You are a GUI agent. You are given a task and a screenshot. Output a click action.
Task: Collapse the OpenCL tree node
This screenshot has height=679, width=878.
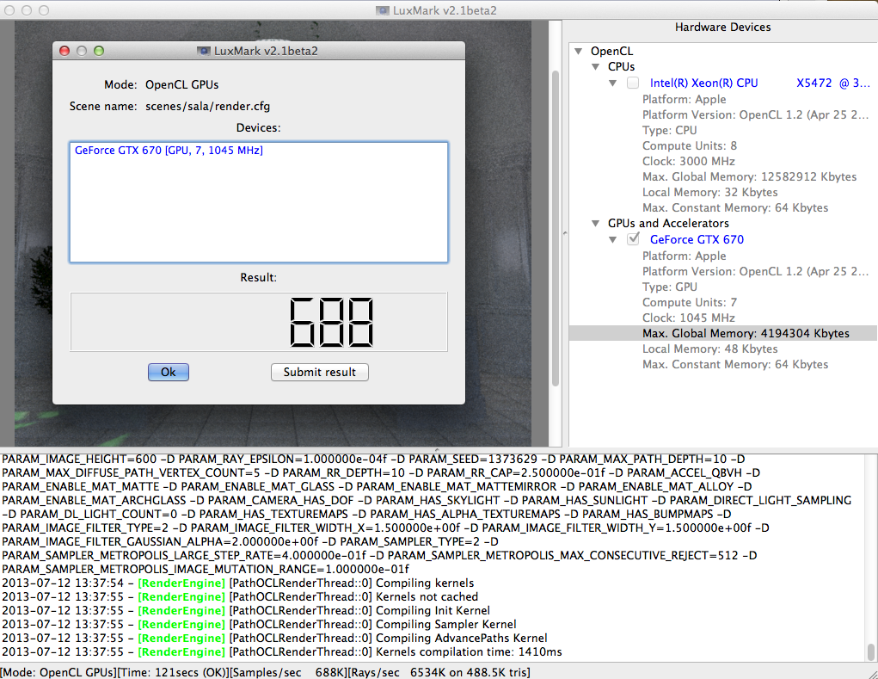[579, 51]
